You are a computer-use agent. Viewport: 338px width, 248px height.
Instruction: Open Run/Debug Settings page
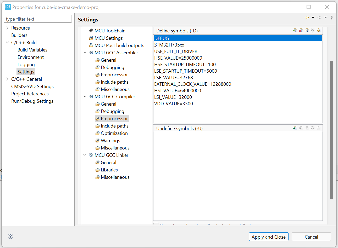(x=32, y=101)
